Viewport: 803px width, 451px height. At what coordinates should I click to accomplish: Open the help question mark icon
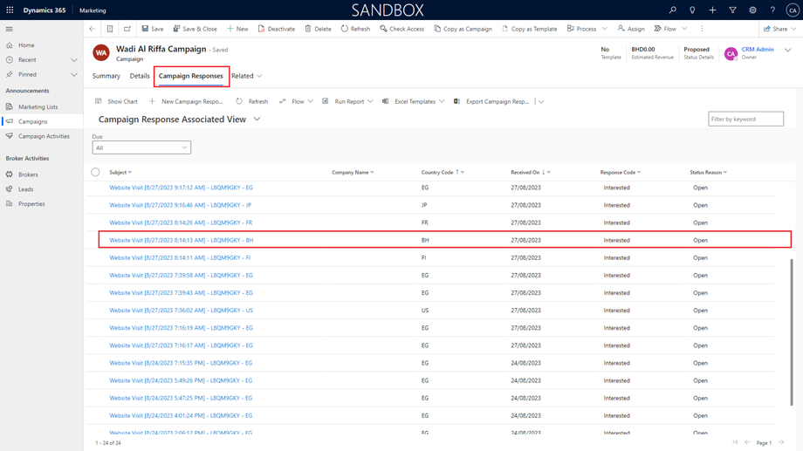click(772, 10)
